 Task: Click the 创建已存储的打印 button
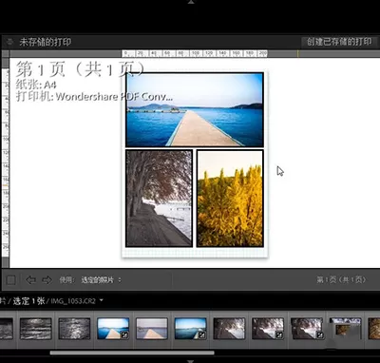pos(339,42)
